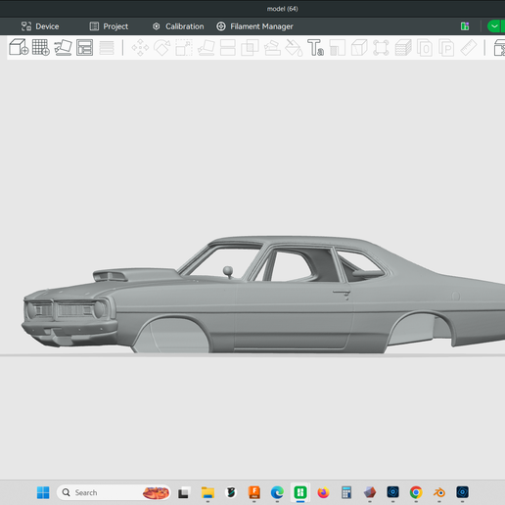Click the black bird-shaped taskbar icon
This screenshot has height=505, width=505.
[231, 492]
